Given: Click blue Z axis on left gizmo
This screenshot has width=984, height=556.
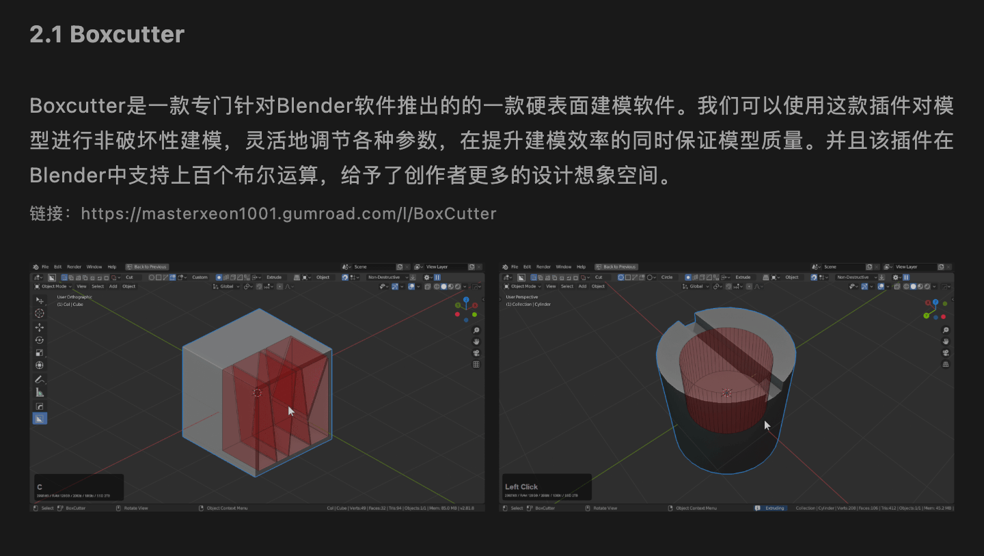Looking at the screenshot, I should 466,300.
